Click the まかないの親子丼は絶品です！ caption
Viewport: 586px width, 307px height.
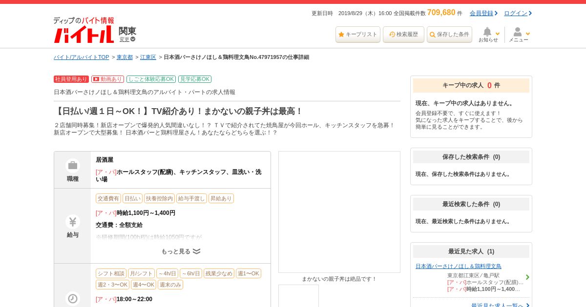click(x=339, y=279)
